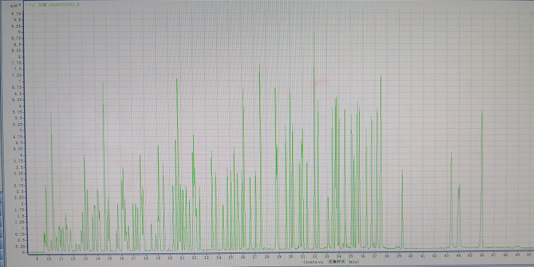The height and width of the screenshot is (267, 534).
Task: Click the Counts vs. acquisition time axis label
Action: pos(331,262)
